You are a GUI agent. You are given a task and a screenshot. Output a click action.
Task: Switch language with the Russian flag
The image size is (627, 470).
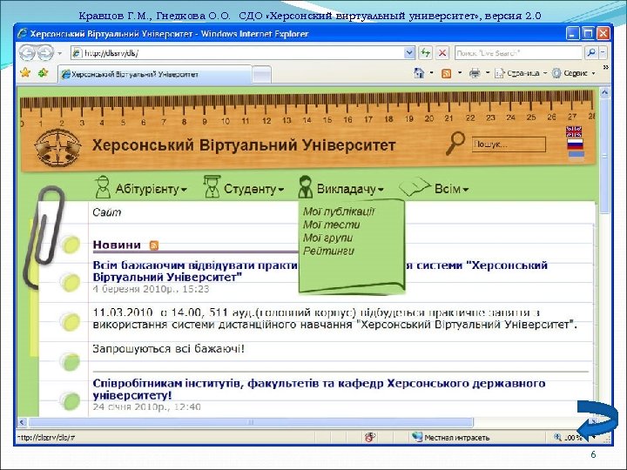(575, 144)
